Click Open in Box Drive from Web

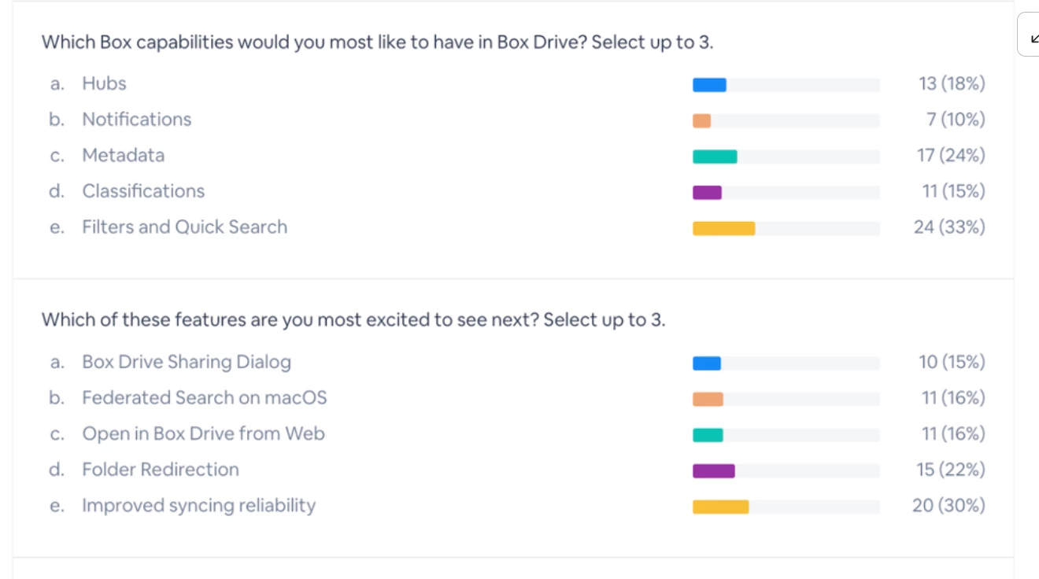[203, 433]
